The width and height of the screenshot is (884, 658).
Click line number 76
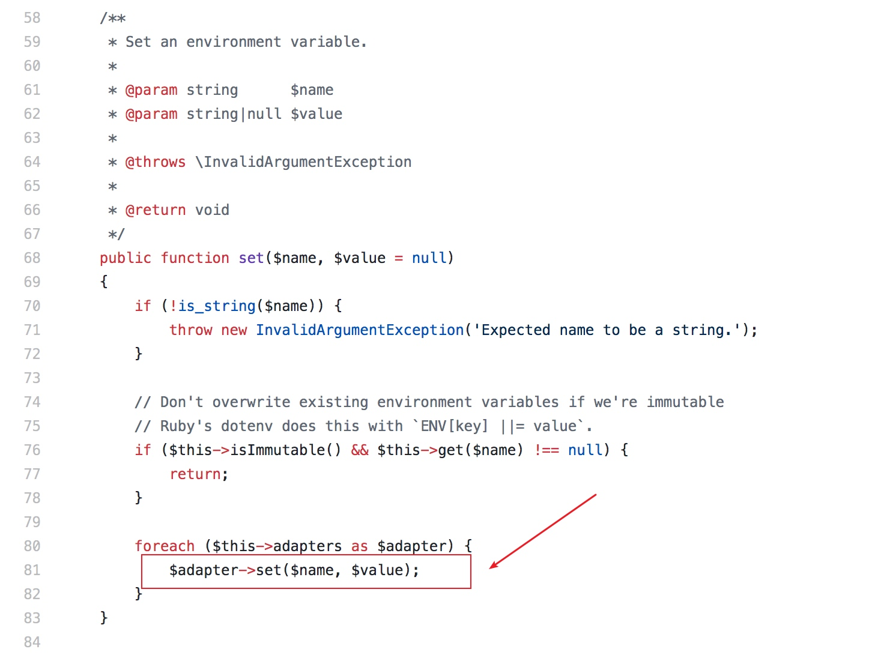point(32,450)
